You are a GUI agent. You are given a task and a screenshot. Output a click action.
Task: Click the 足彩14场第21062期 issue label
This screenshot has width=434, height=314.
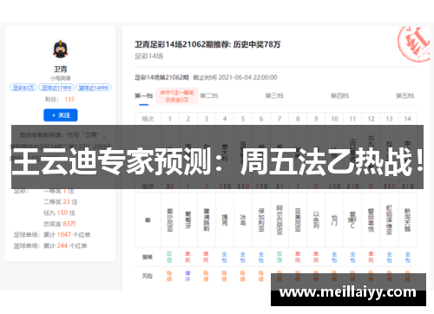click(x=161, y=77)
